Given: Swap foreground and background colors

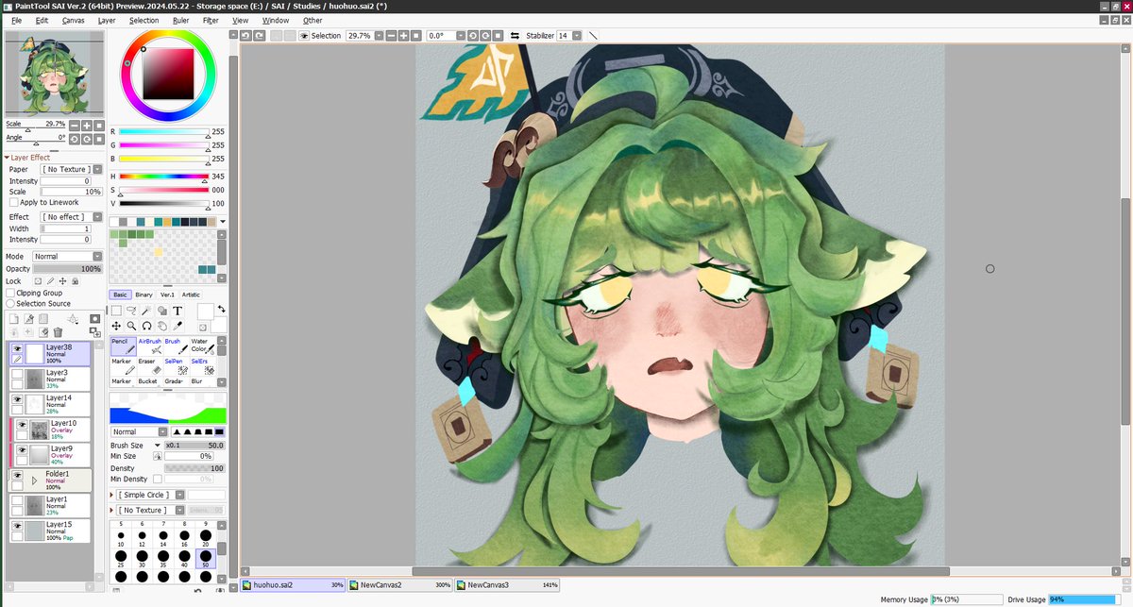Looking at the screenshot, I should pos(221,309).
